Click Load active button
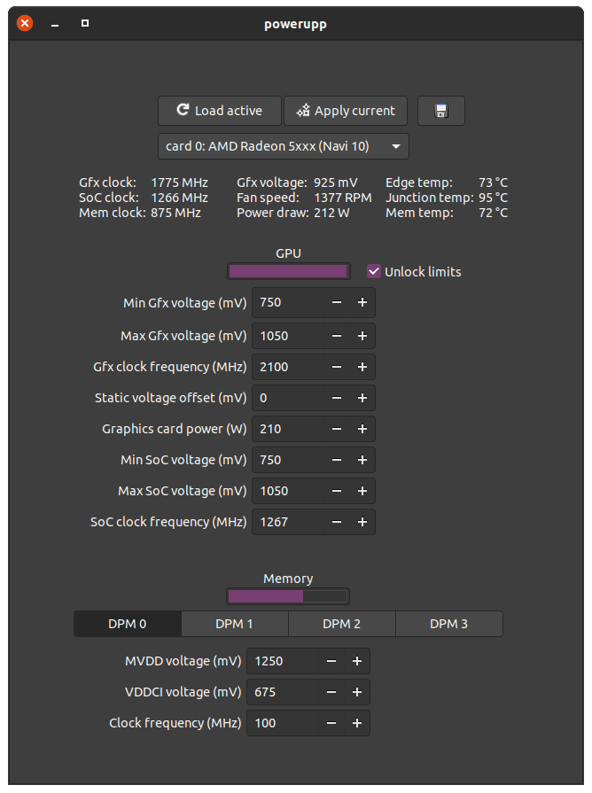Viewport: 592px width, 793px height. coord(220,111)
